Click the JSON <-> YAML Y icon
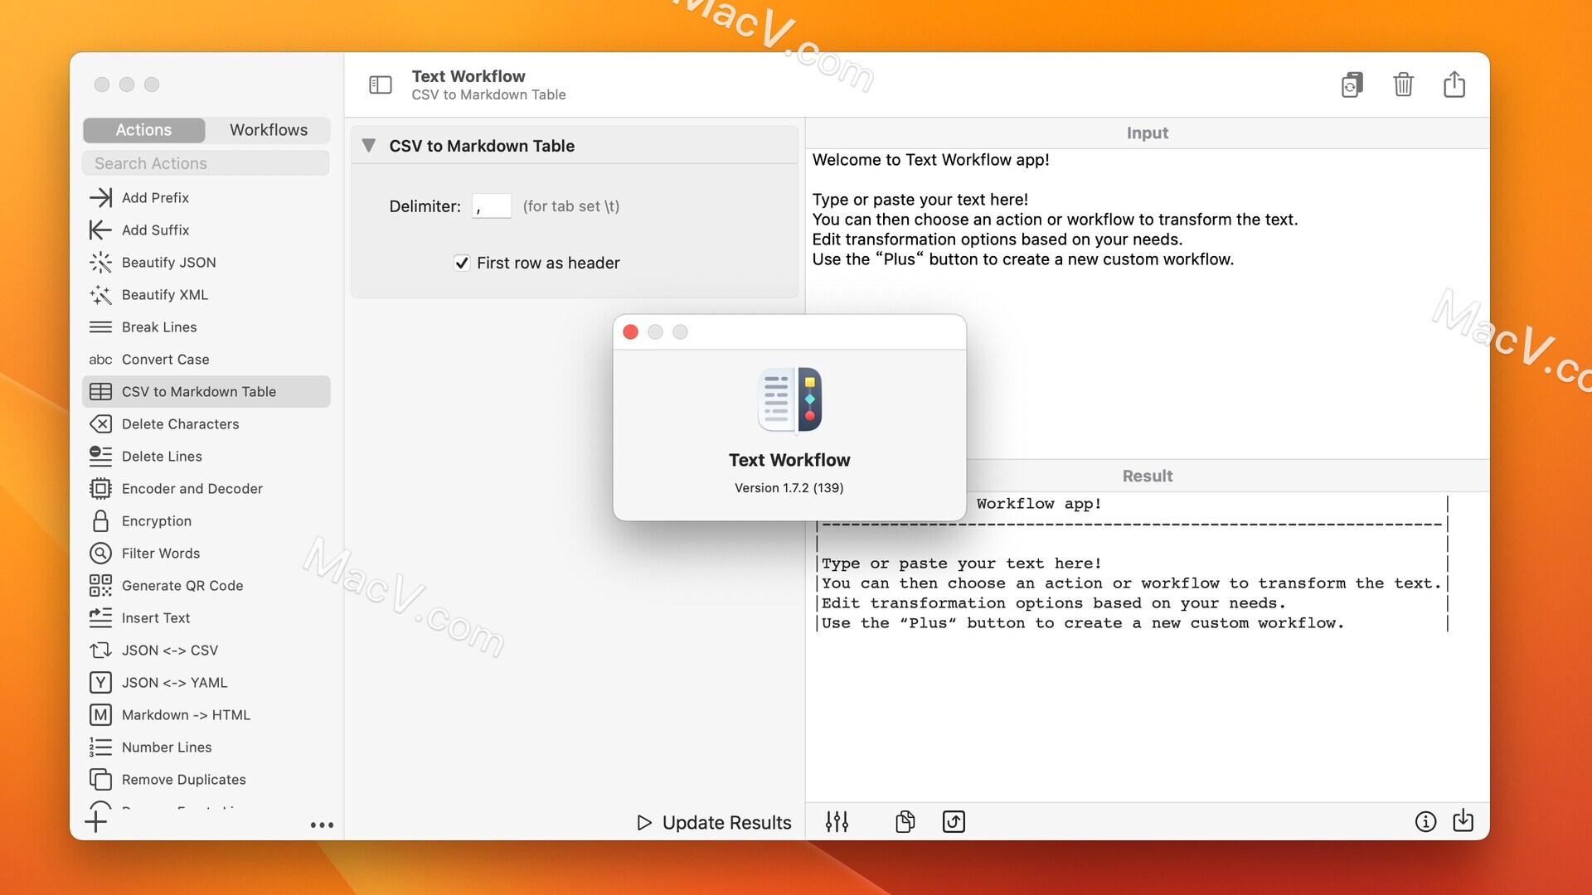 100,682
